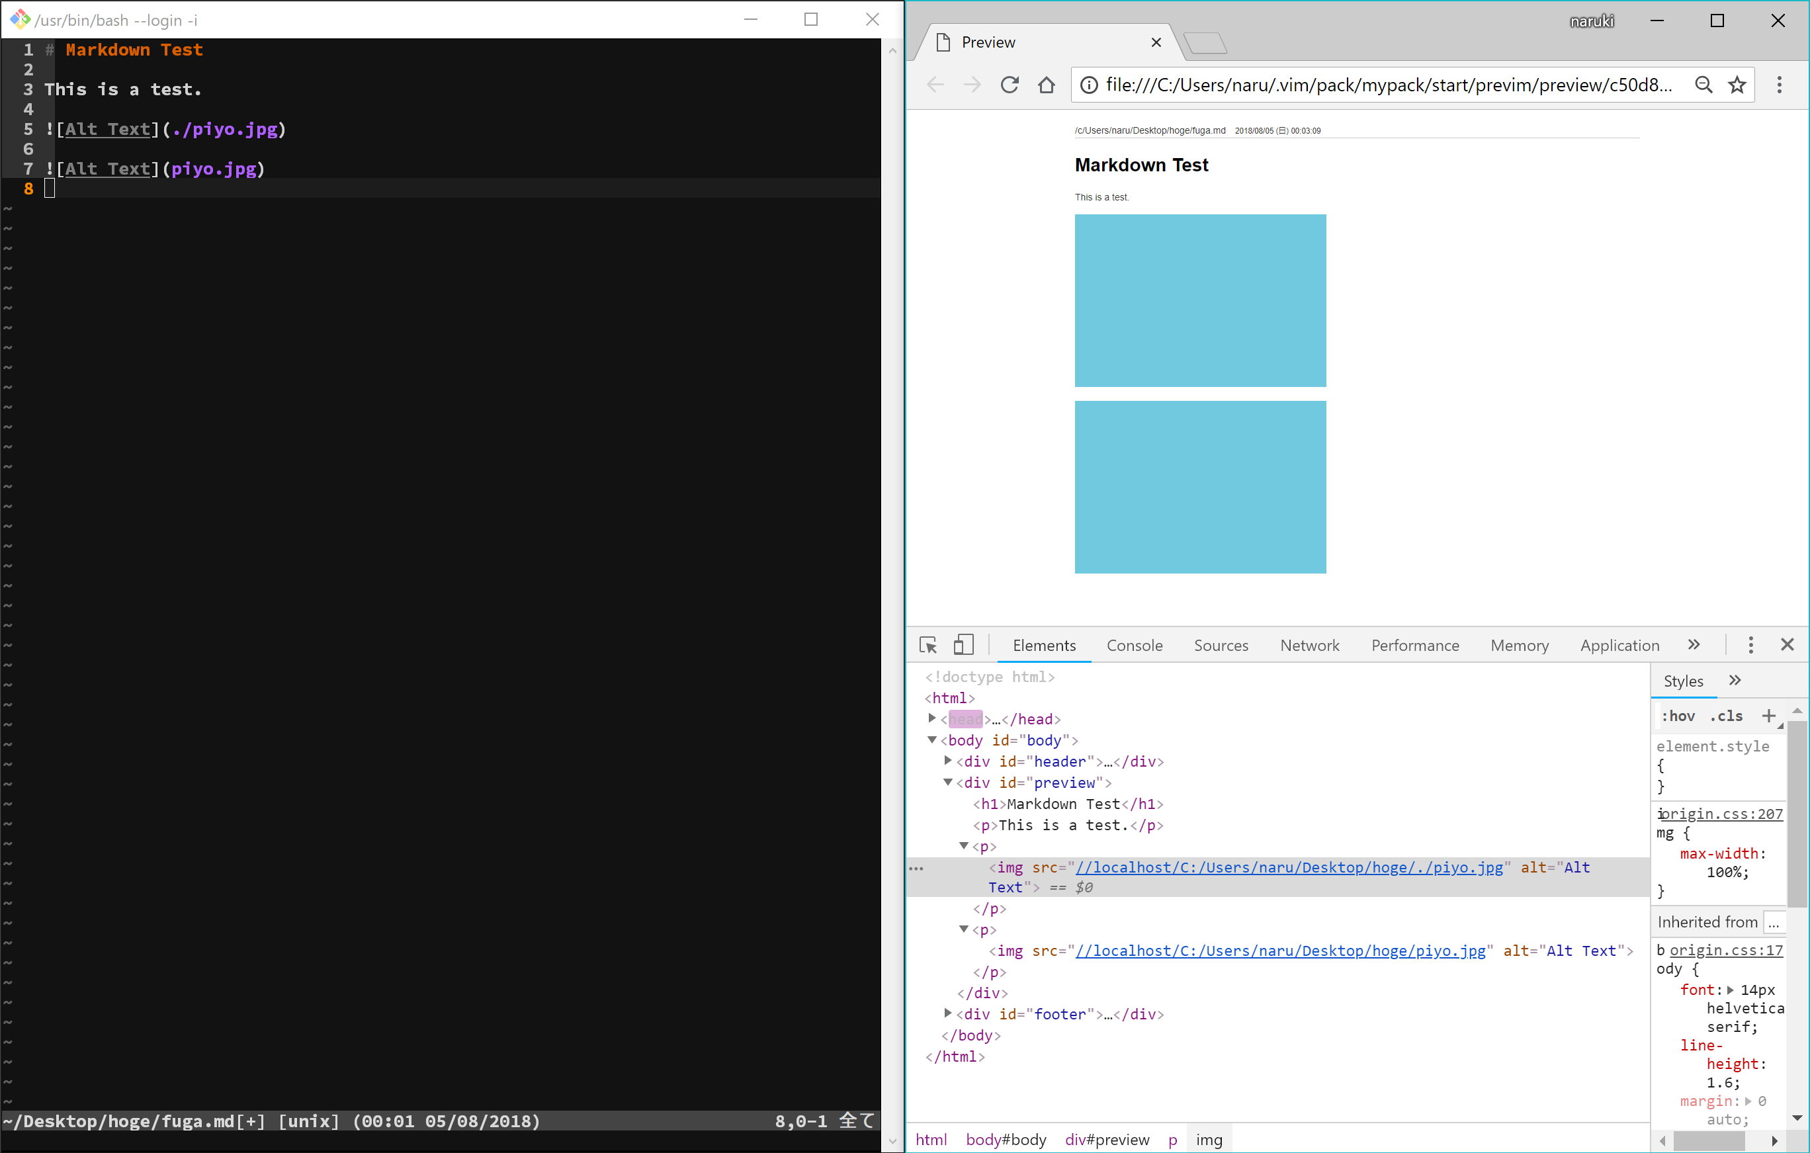Toggle the .cls class editor
Viewport: 1810px width, 1153px height.
point(1727,715)
